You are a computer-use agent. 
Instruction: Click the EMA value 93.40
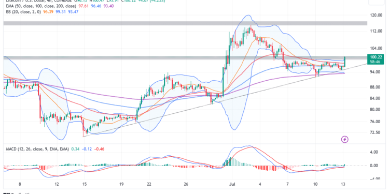109,6
